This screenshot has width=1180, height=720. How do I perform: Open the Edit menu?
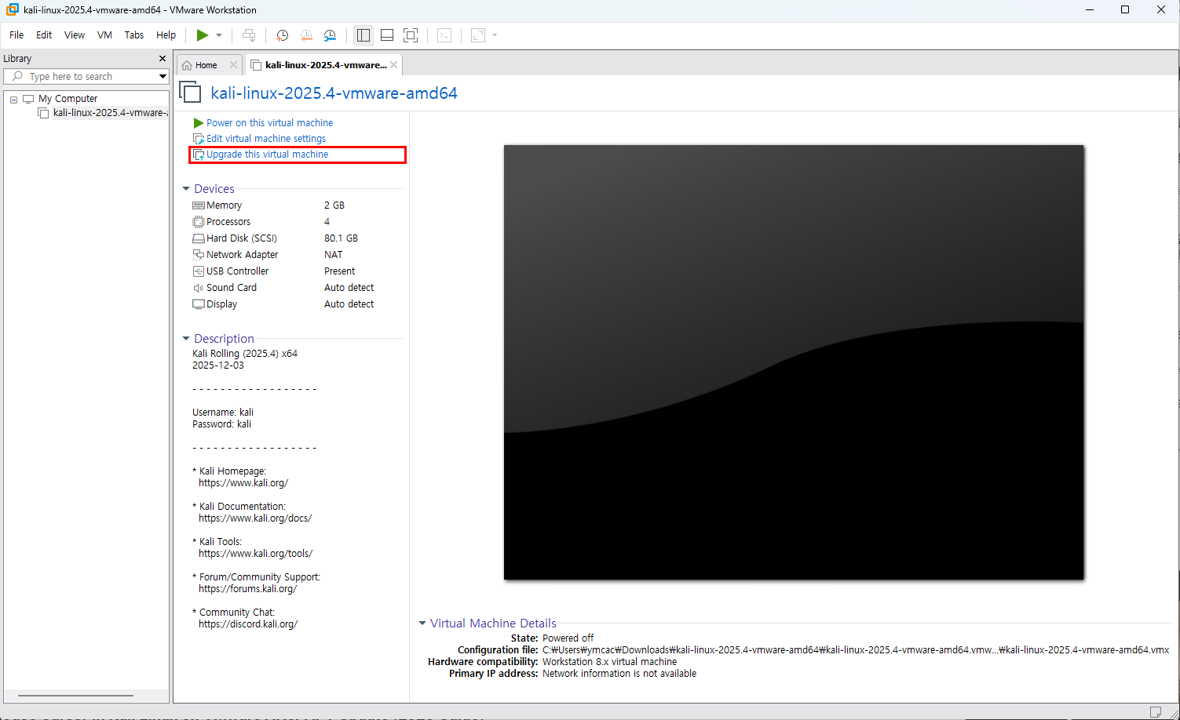44,35
